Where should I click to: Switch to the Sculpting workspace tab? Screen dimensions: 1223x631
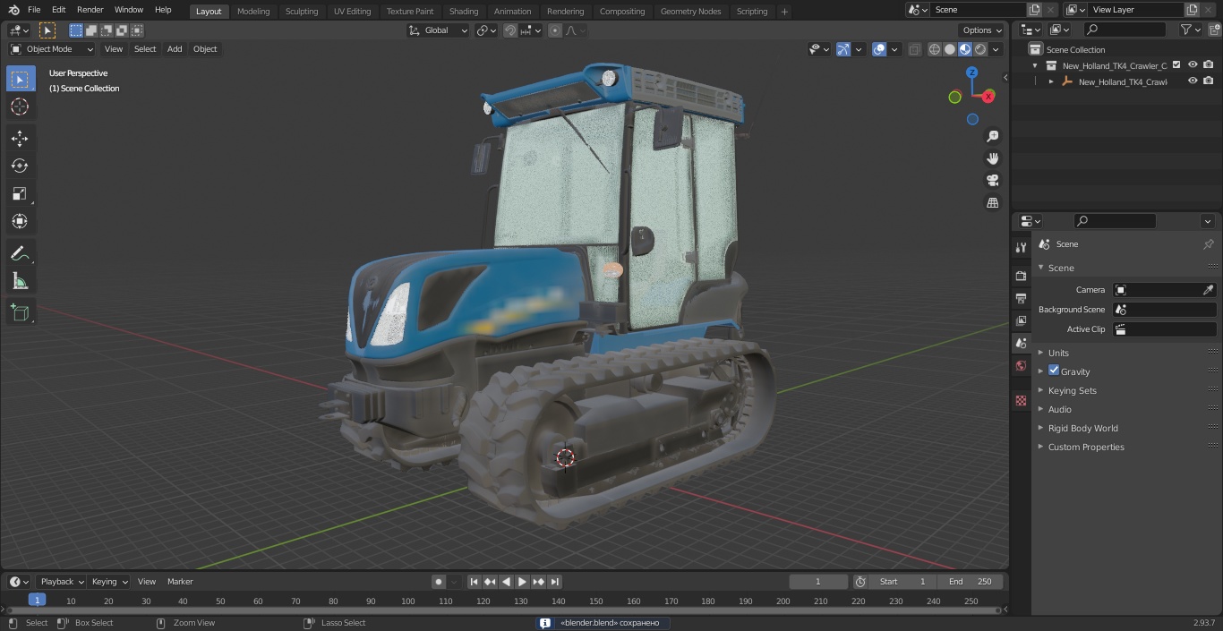[x=302, y=11]
